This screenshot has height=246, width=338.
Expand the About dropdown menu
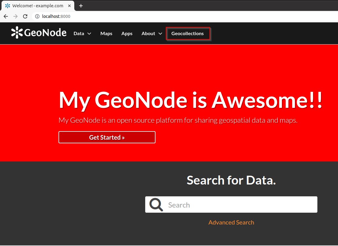152,34
